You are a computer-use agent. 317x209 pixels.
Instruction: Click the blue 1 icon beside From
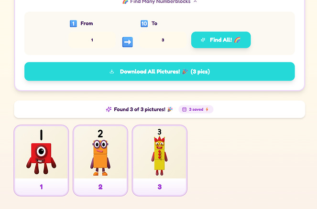click(x=73, y=23)
